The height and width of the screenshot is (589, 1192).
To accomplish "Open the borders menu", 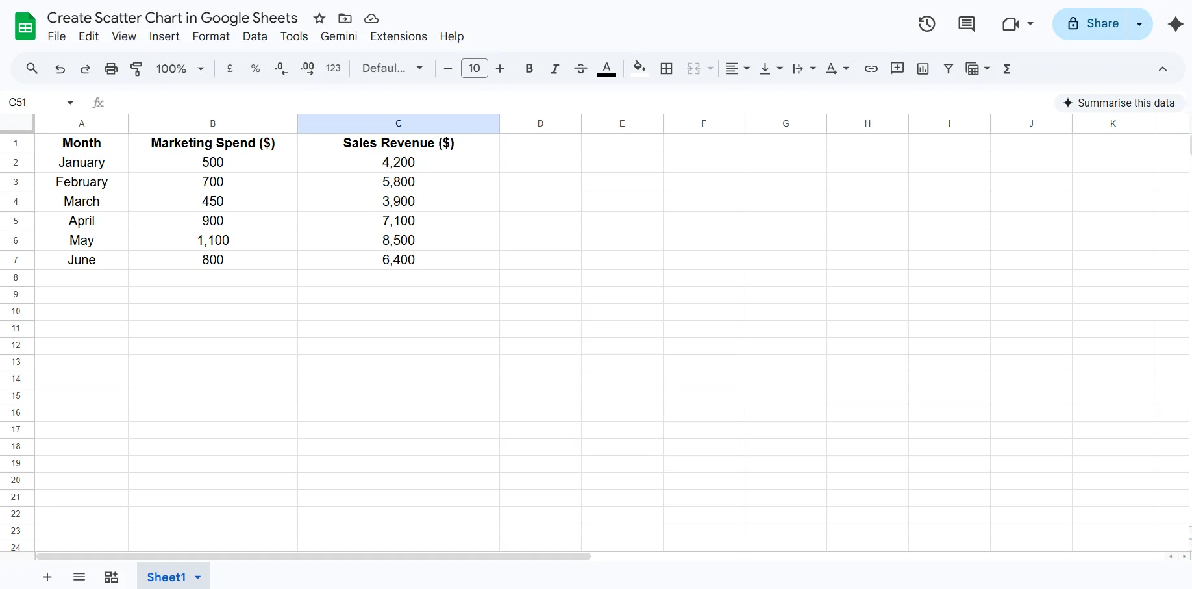I will pyautogui.click(x=666, y=68).
